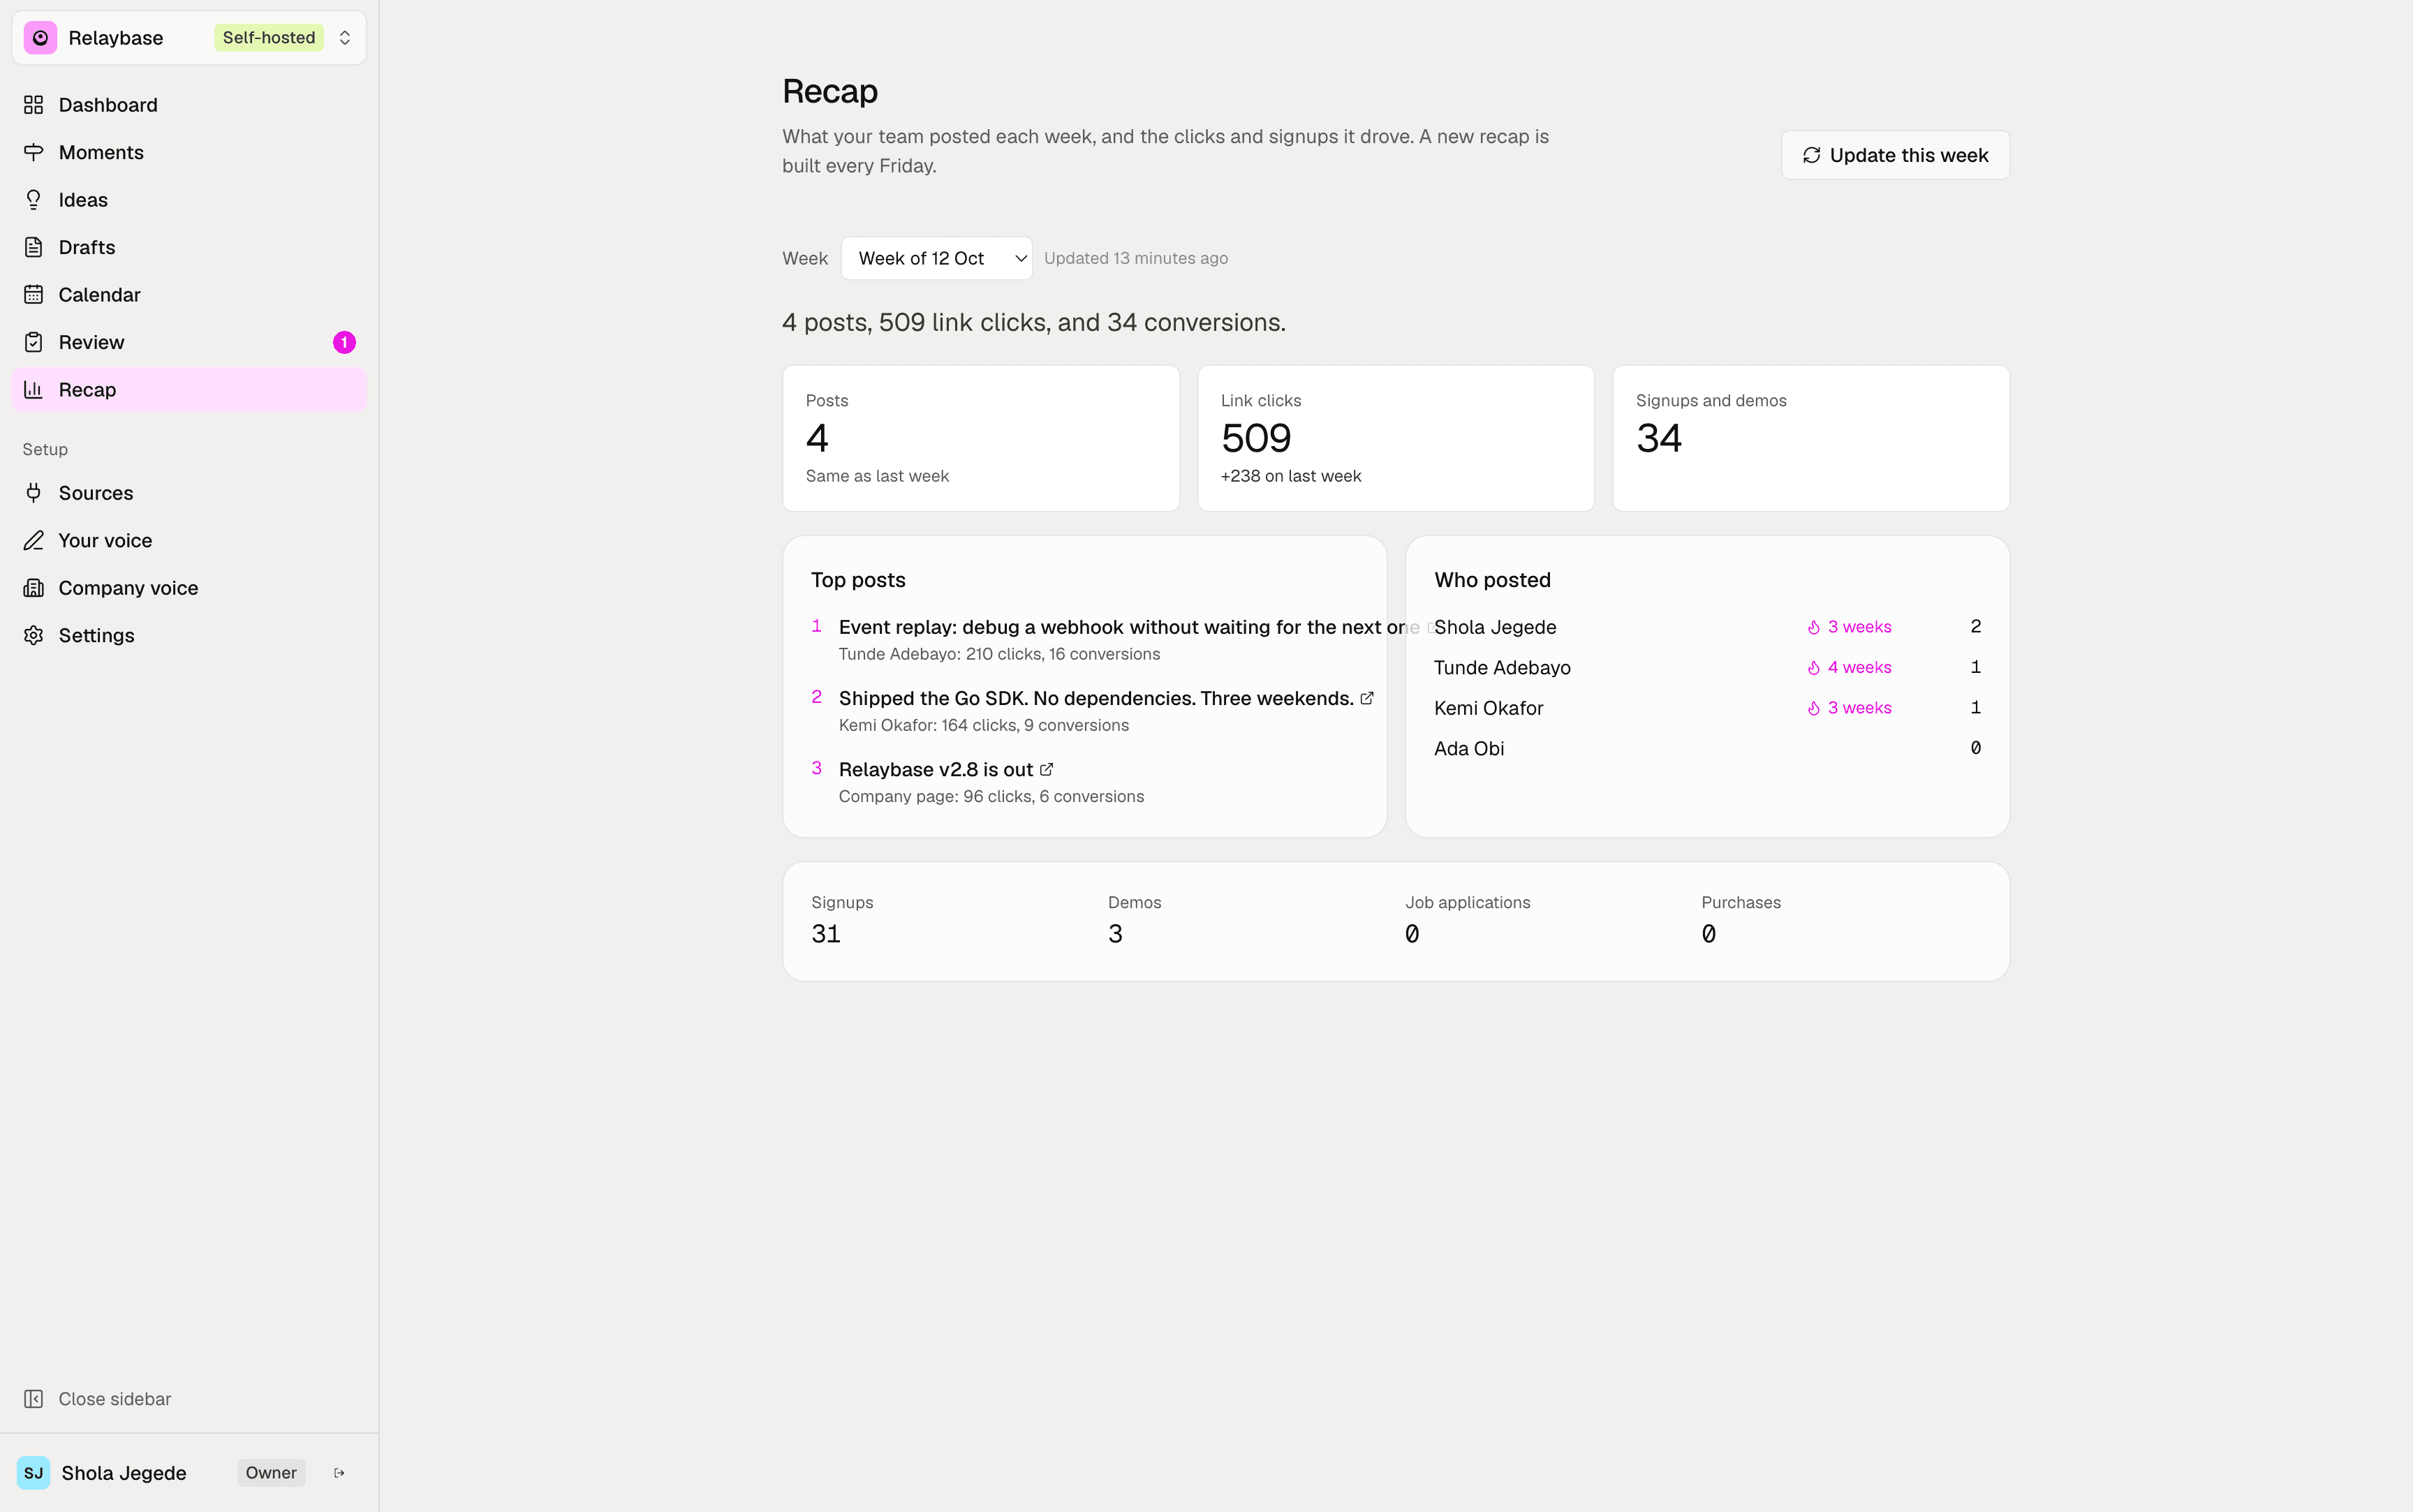Click the Close sidebar panel icon
This screenshot has height=1512, width=2413.
34,1399
